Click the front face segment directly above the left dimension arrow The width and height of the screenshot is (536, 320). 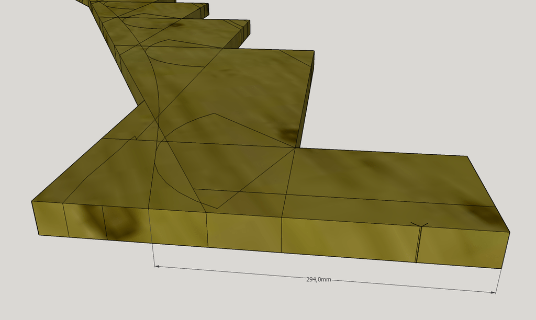click(178, 229)
